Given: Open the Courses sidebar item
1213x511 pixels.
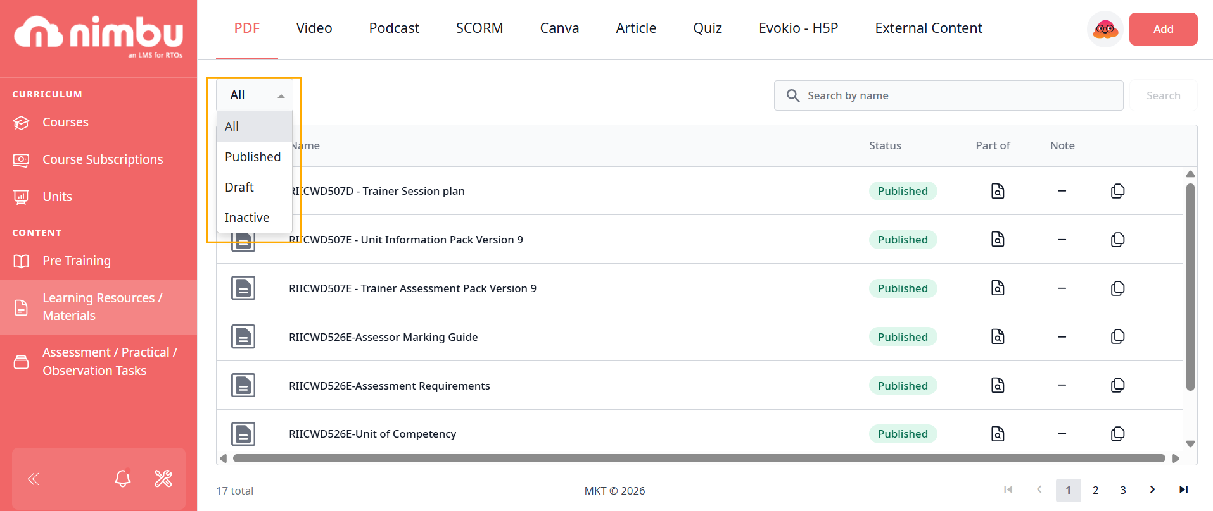Looking at the screenshot, I should (x=98, y=122).
